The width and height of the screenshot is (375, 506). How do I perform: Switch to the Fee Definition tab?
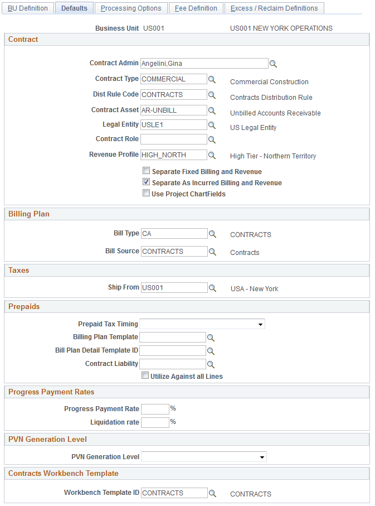[195, 8]
